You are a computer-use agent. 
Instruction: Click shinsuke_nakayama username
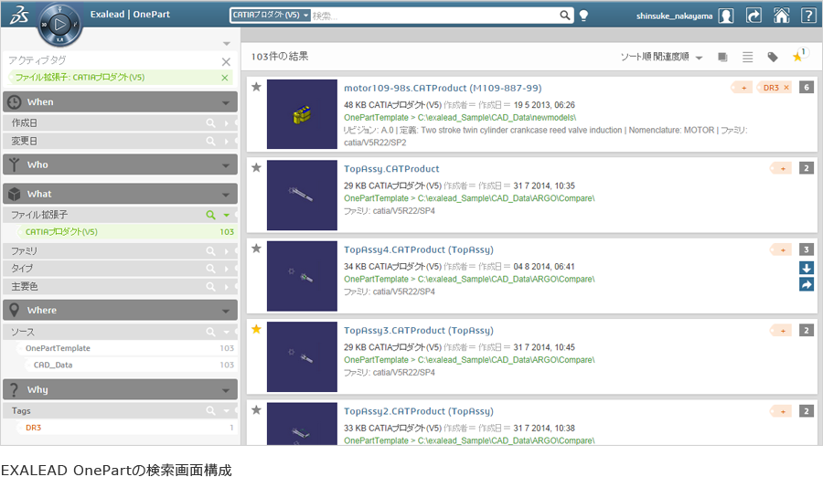coord(675,16)
